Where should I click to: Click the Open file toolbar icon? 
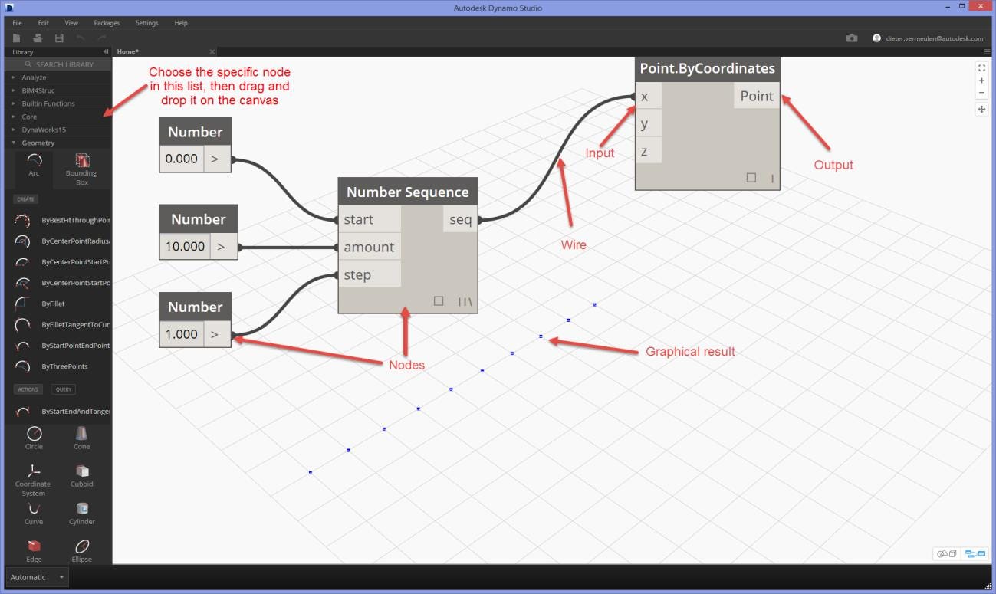pyautogui.click(x=38, y=38)
